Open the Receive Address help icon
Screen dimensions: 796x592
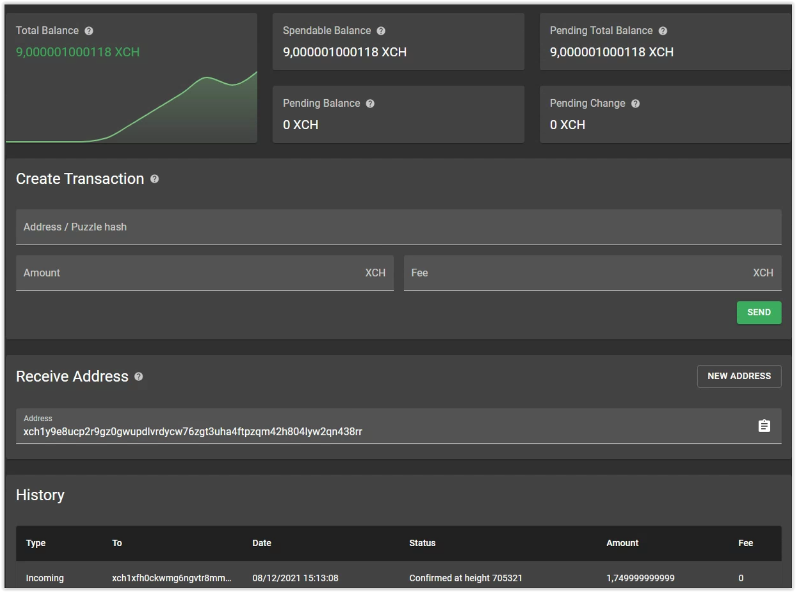coord(139,377)
